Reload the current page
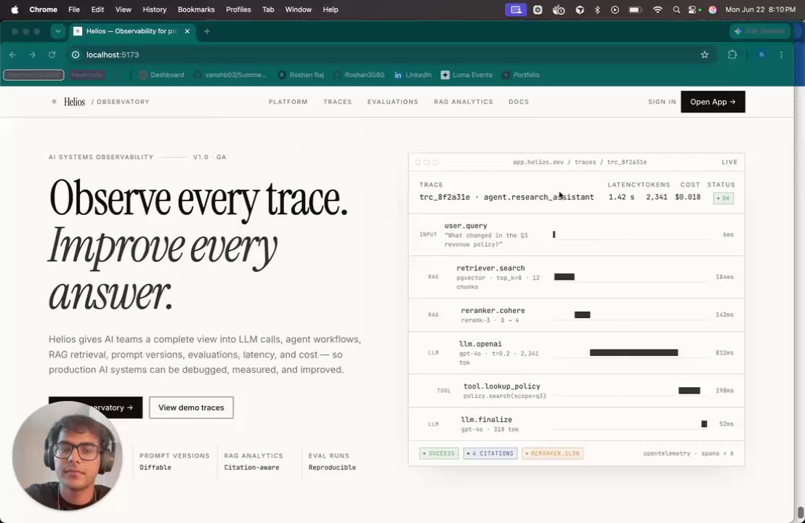The image size is (805, 523). pyautogui.click(x=52, y=54)
